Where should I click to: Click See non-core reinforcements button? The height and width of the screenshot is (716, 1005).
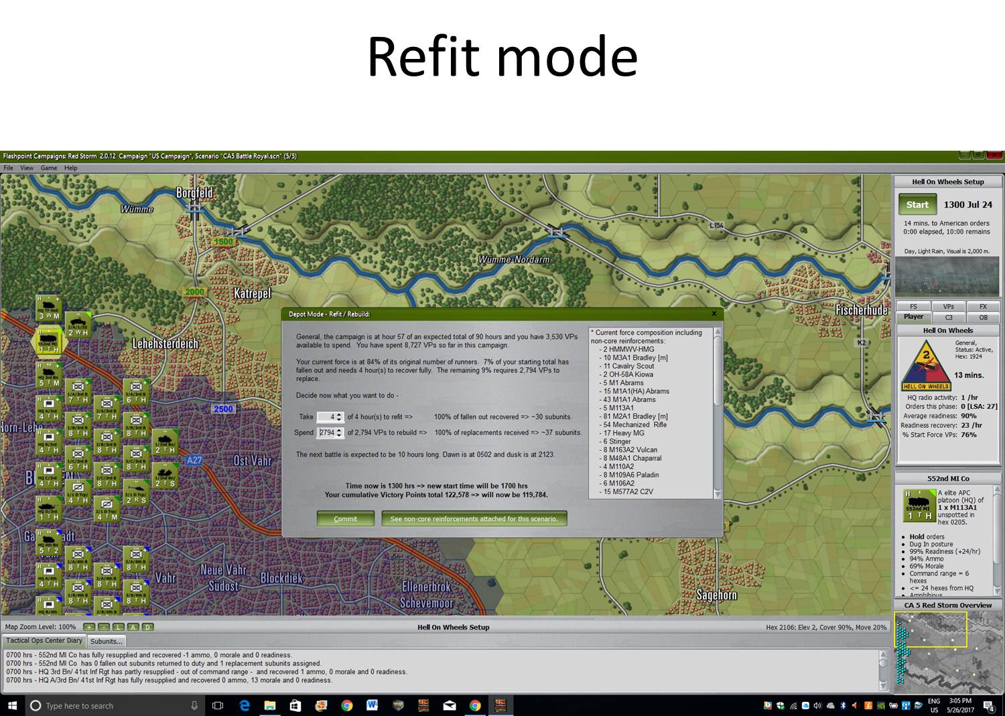pyautogui.click(x=474, y=518)
